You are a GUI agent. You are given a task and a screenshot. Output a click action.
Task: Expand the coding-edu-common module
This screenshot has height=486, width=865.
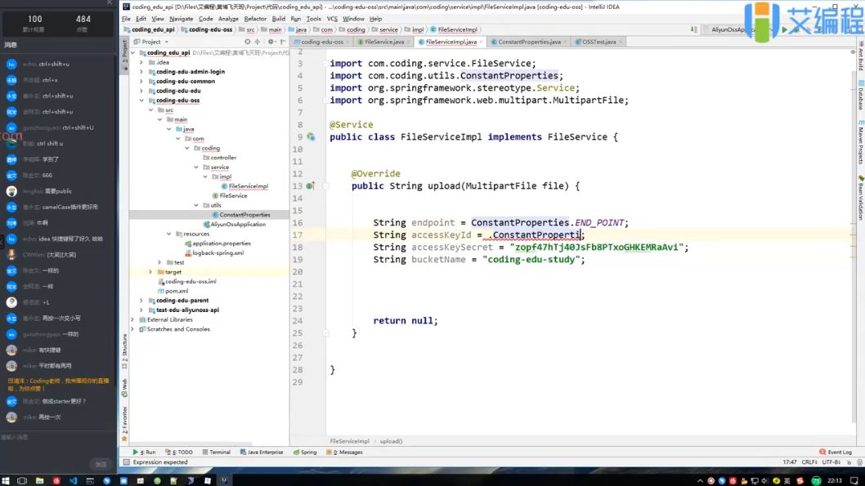coord(141,81)
